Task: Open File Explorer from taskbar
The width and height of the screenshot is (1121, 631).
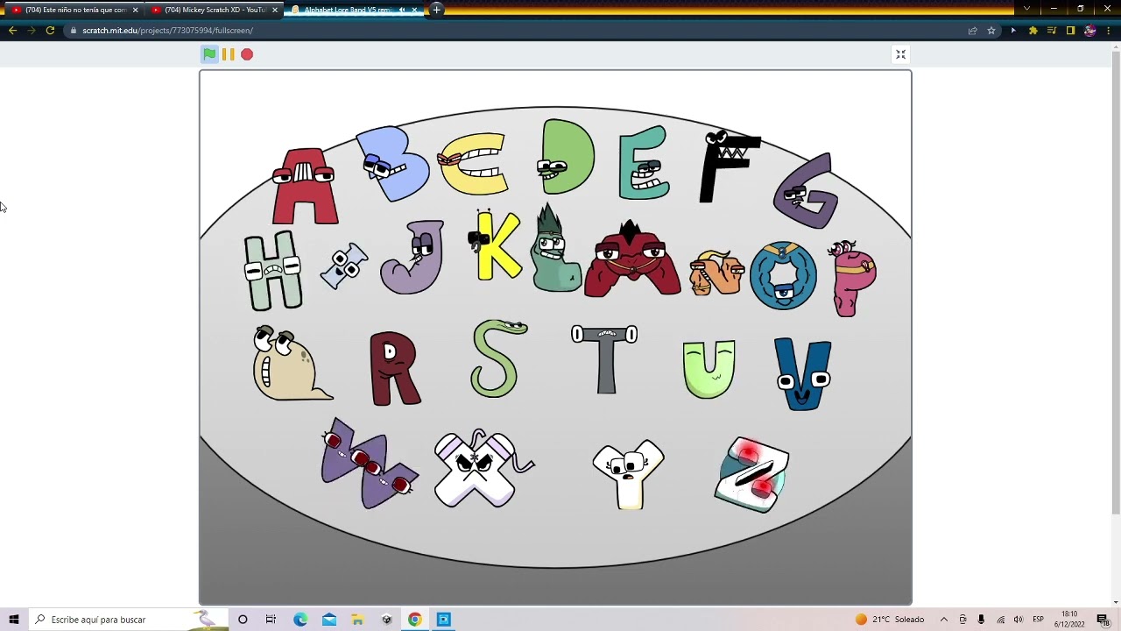Action: tap(357, 620)
